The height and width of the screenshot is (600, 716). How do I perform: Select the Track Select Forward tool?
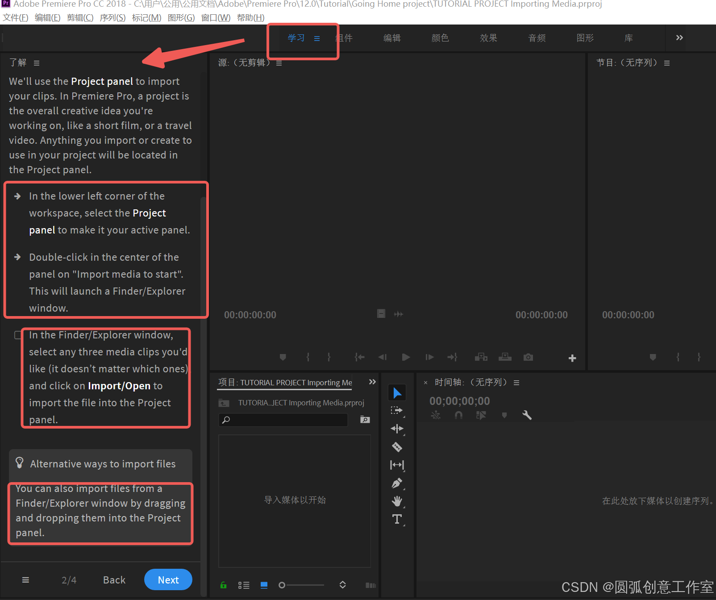(397, 411)
